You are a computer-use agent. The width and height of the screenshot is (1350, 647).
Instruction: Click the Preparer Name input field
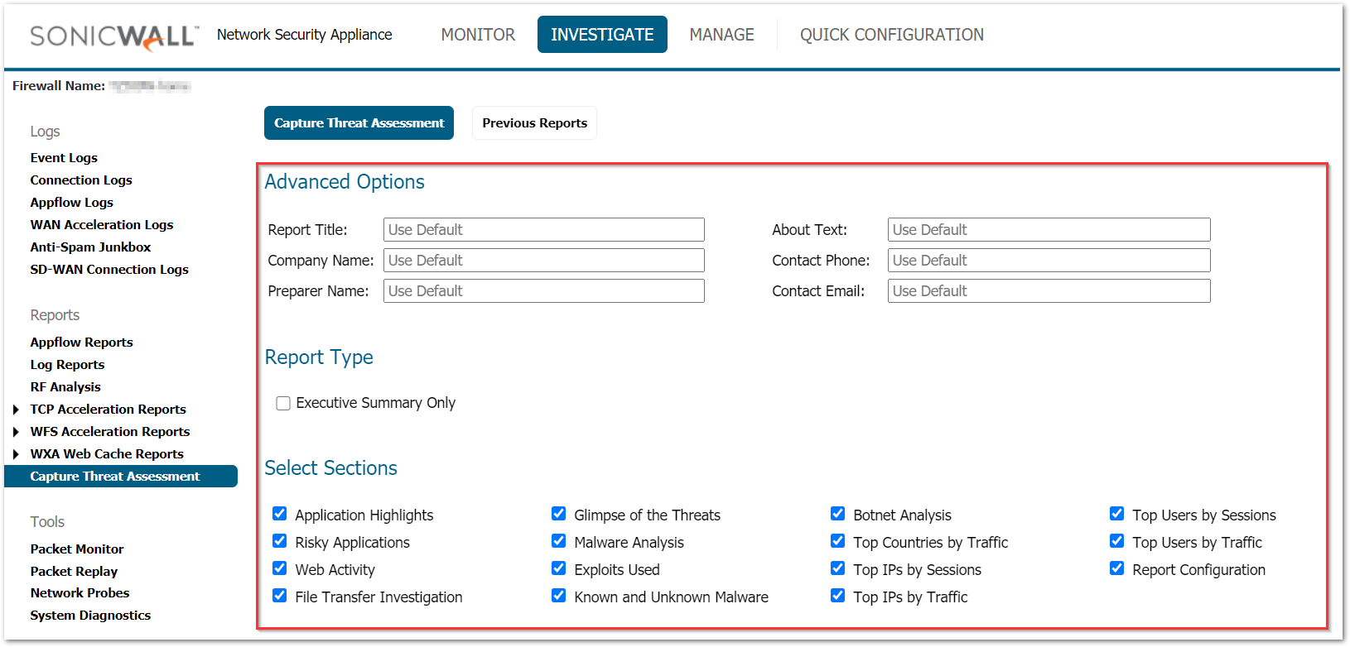click(x=544, y=291)
